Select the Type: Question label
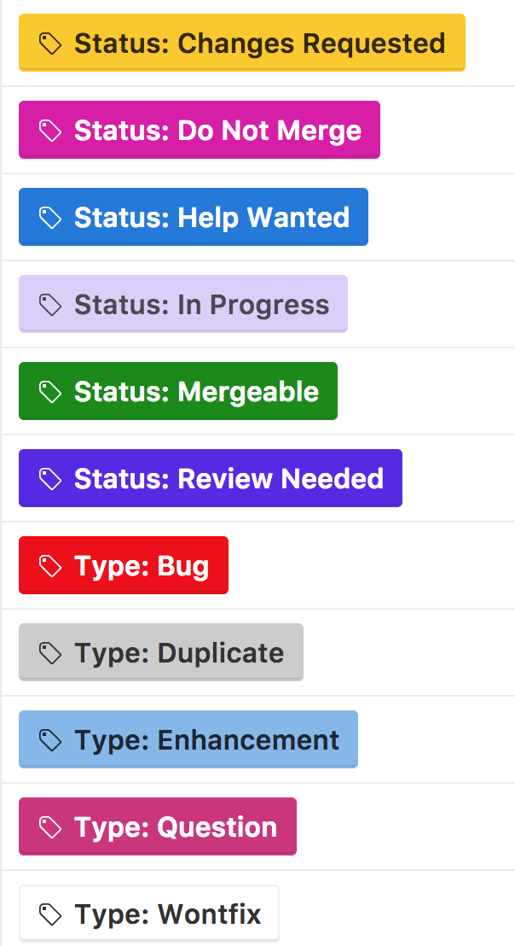 coord(157,826)
